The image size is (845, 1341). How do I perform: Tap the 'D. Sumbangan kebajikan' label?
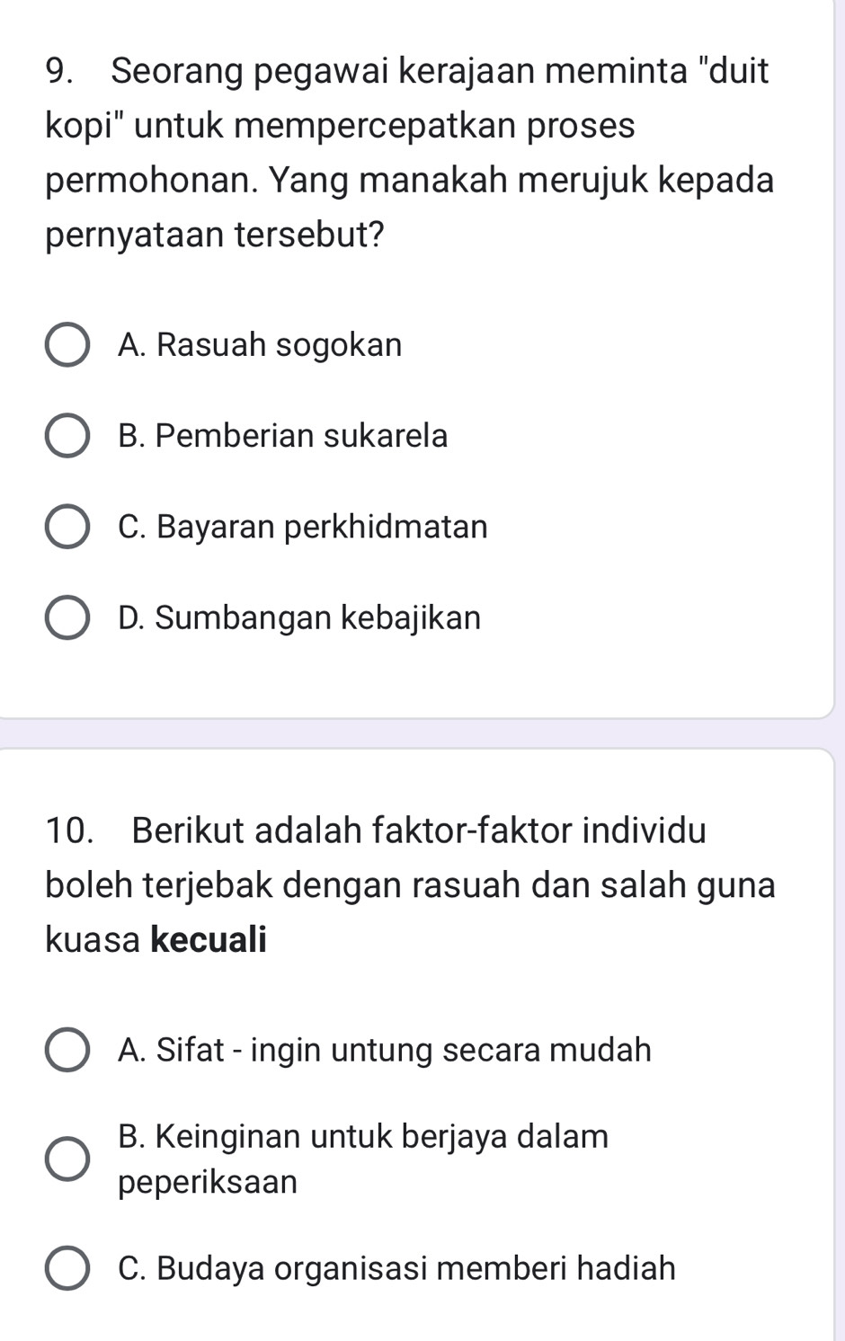click(x=299, y=618)
